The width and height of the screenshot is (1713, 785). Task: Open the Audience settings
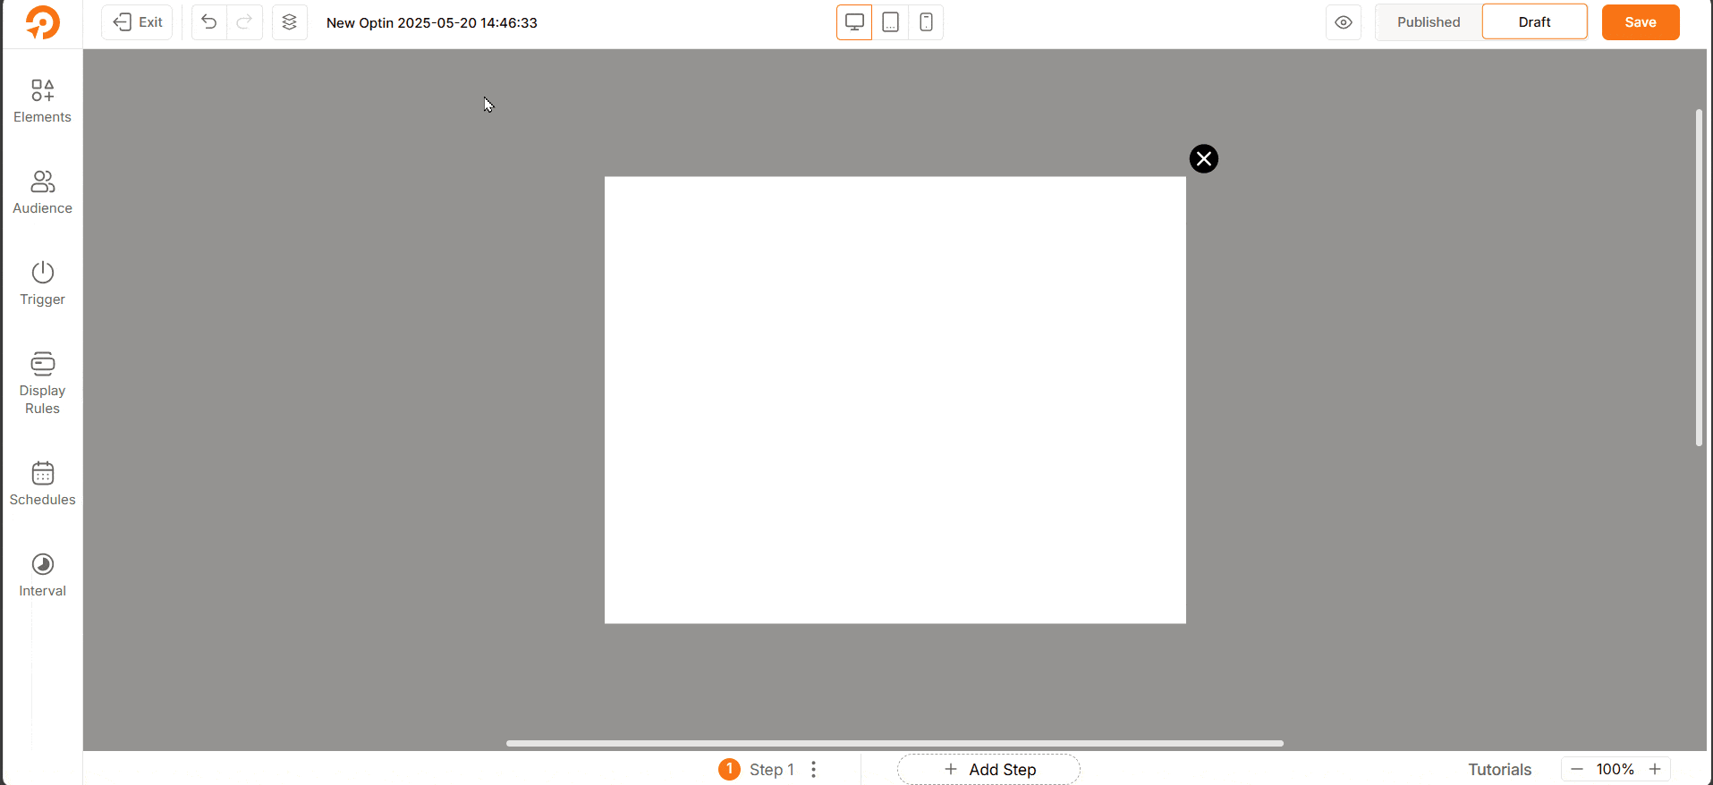(42, 192)
